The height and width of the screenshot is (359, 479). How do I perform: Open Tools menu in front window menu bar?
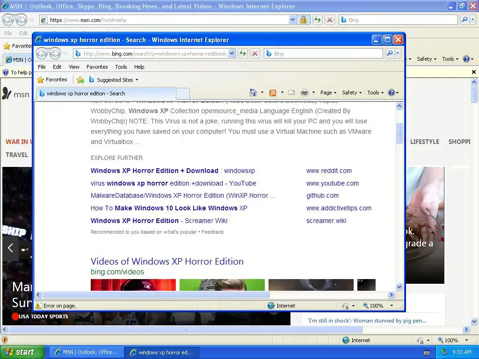(121, 67)
